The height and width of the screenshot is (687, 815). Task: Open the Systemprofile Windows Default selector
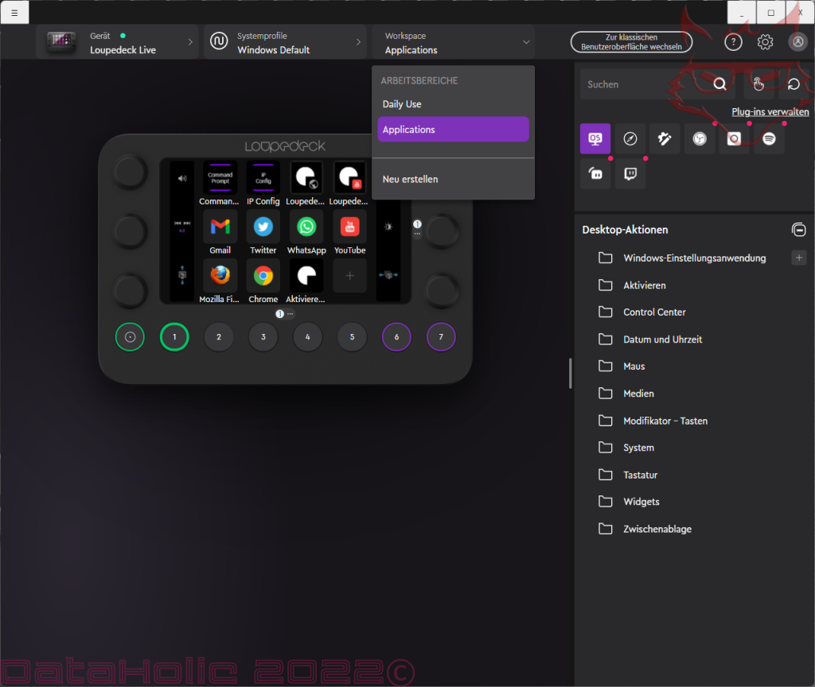286,42
